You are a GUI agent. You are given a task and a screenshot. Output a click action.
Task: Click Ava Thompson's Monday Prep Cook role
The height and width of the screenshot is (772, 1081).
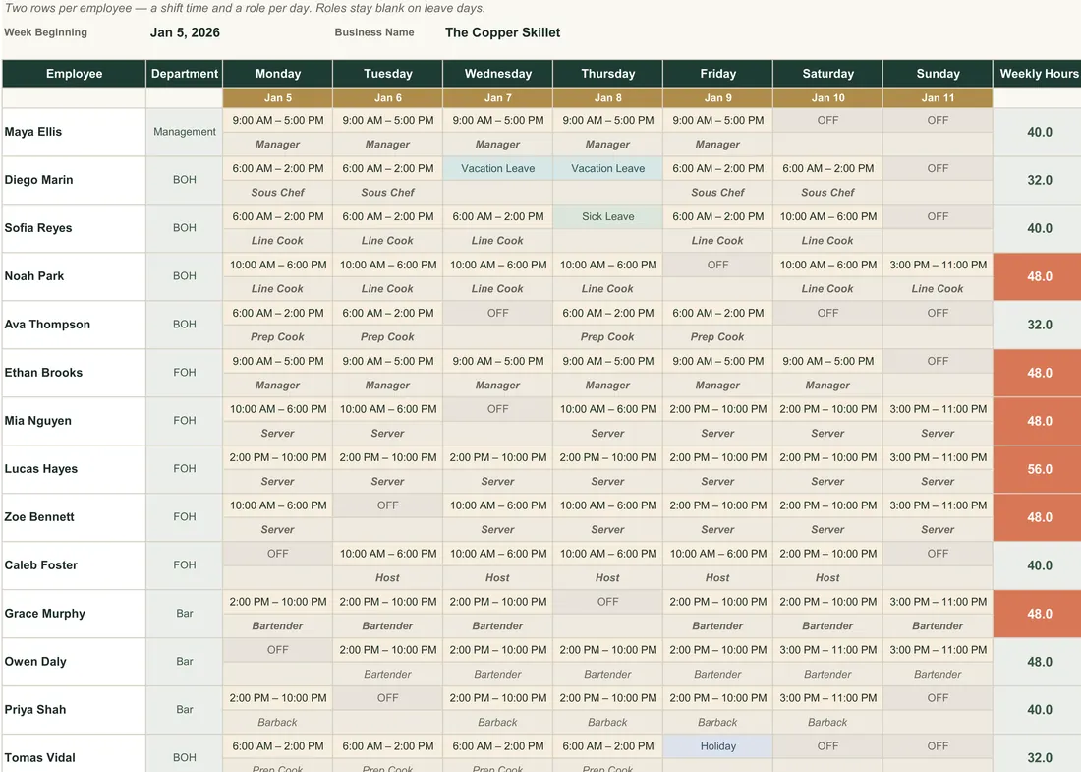click(278, 337)
